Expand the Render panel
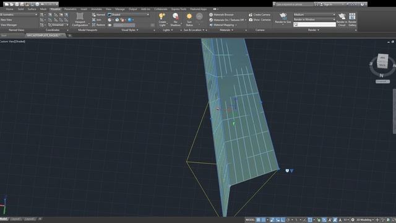396x223 pixels. (x=314, y=30)
